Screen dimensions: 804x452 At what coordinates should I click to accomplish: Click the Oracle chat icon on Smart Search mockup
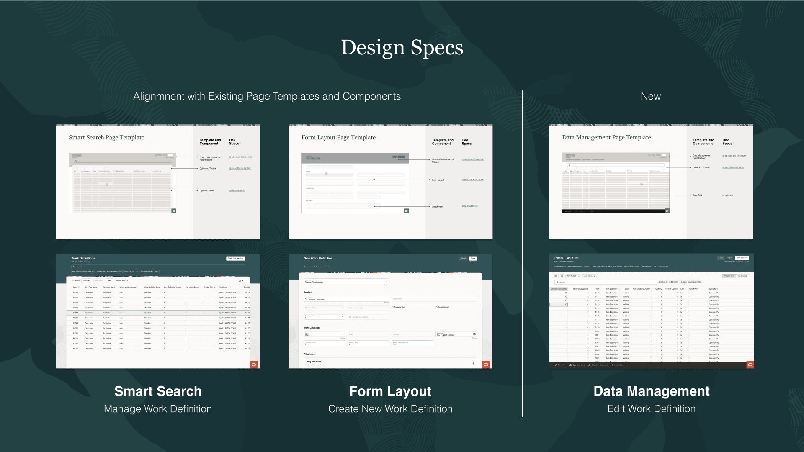click(254, 365)
